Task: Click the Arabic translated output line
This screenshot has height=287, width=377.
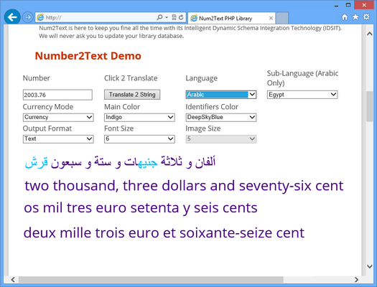Action: click(120, 162)
